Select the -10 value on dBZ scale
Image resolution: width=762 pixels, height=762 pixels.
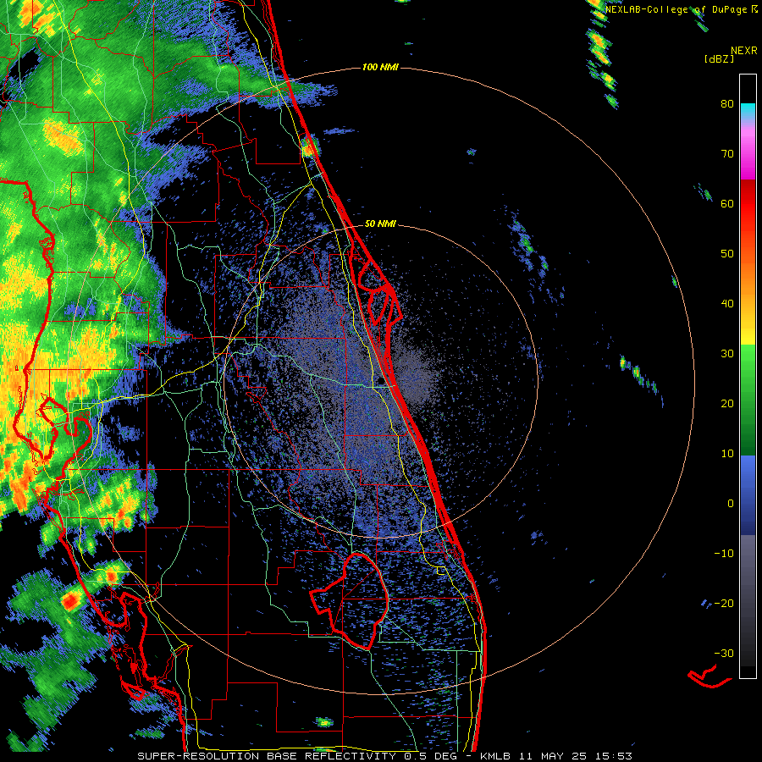point(724,554)
